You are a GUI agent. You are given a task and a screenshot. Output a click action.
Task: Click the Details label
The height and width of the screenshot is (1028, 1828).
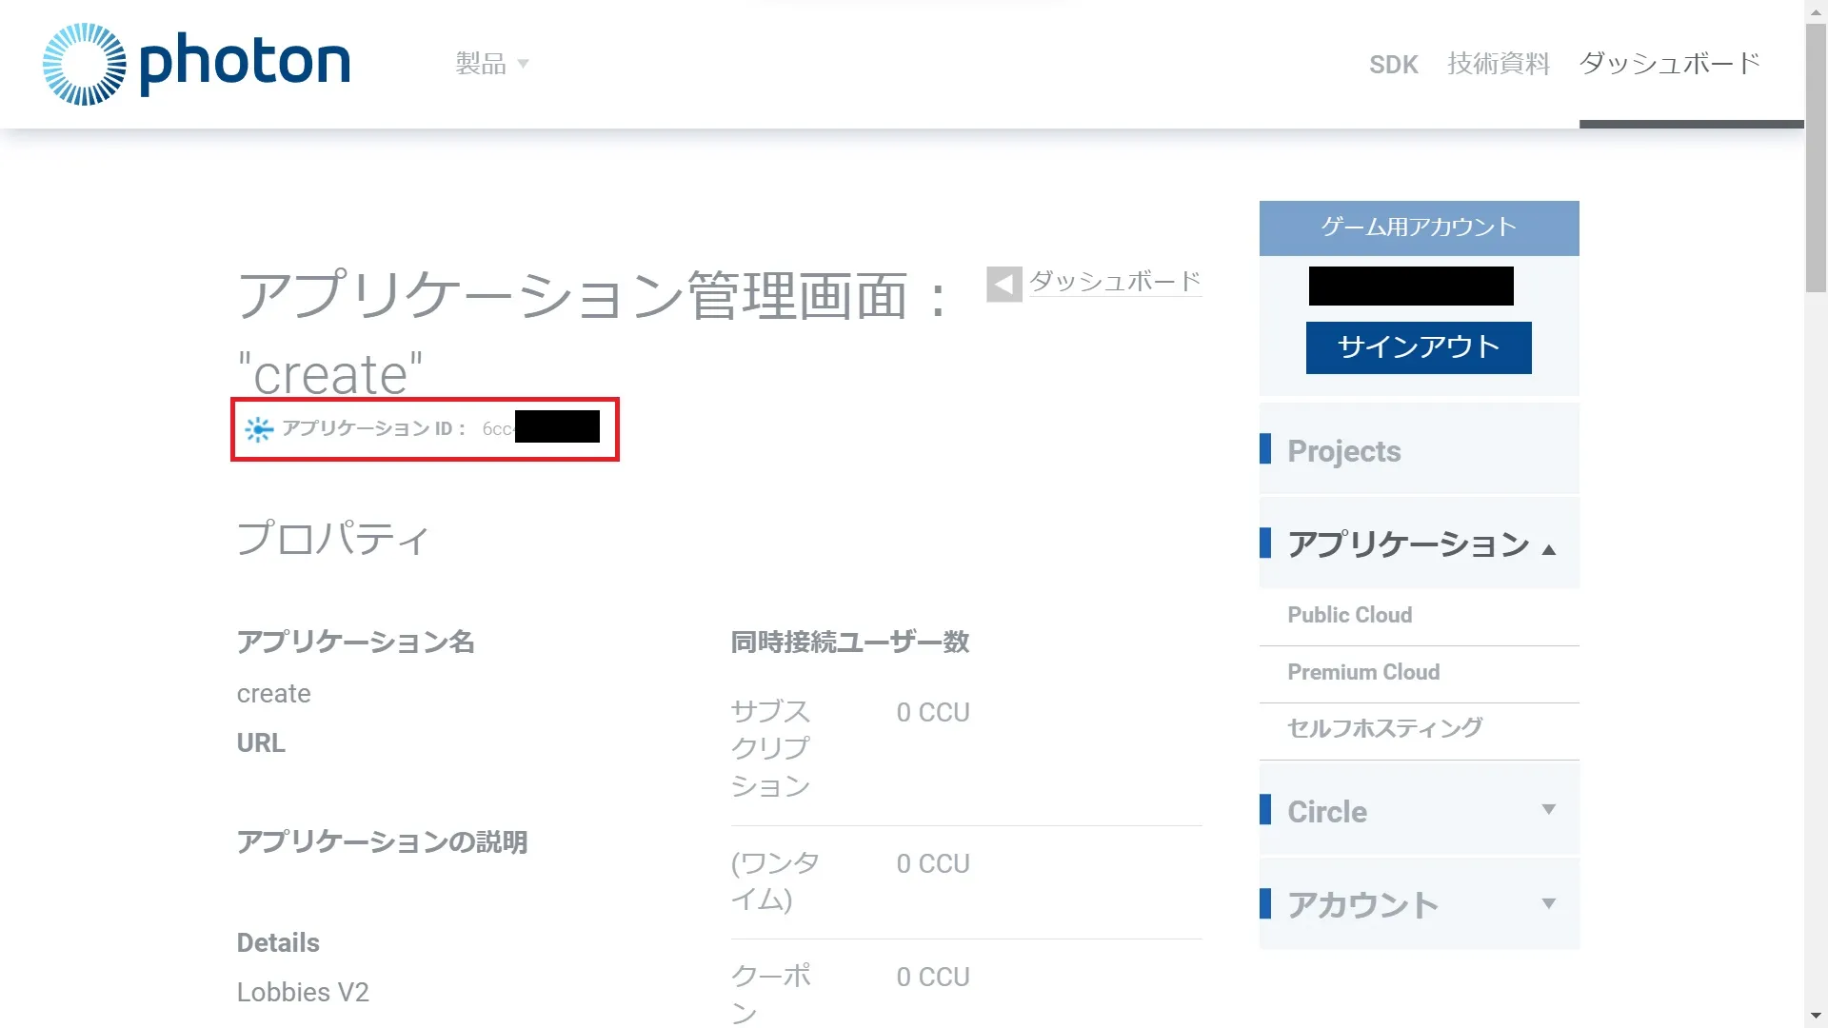coord(278,943)
